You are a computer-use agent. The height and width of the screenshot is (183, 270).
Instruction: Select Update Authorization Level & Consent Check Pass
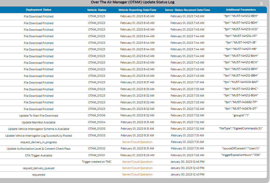click(38, 149)
